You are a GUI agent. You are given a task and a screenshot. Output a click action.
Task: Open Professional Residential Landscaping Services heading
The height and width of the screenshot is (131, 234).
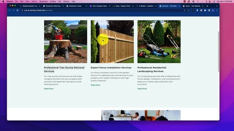point(152,70)
